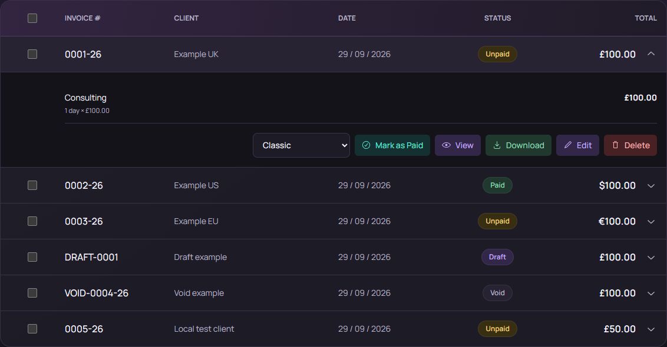This screenshot has width=667, height=347.
Task: Click invoice number 0002-26
Action: [x=84, y=186]
